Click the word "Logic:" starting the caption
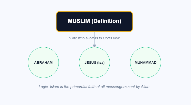 [44, 87]
